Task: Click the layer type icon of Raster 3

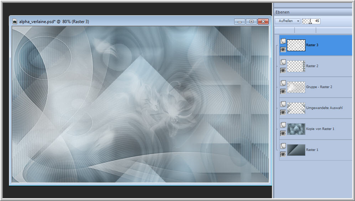Action: click(x=283, y=41)
